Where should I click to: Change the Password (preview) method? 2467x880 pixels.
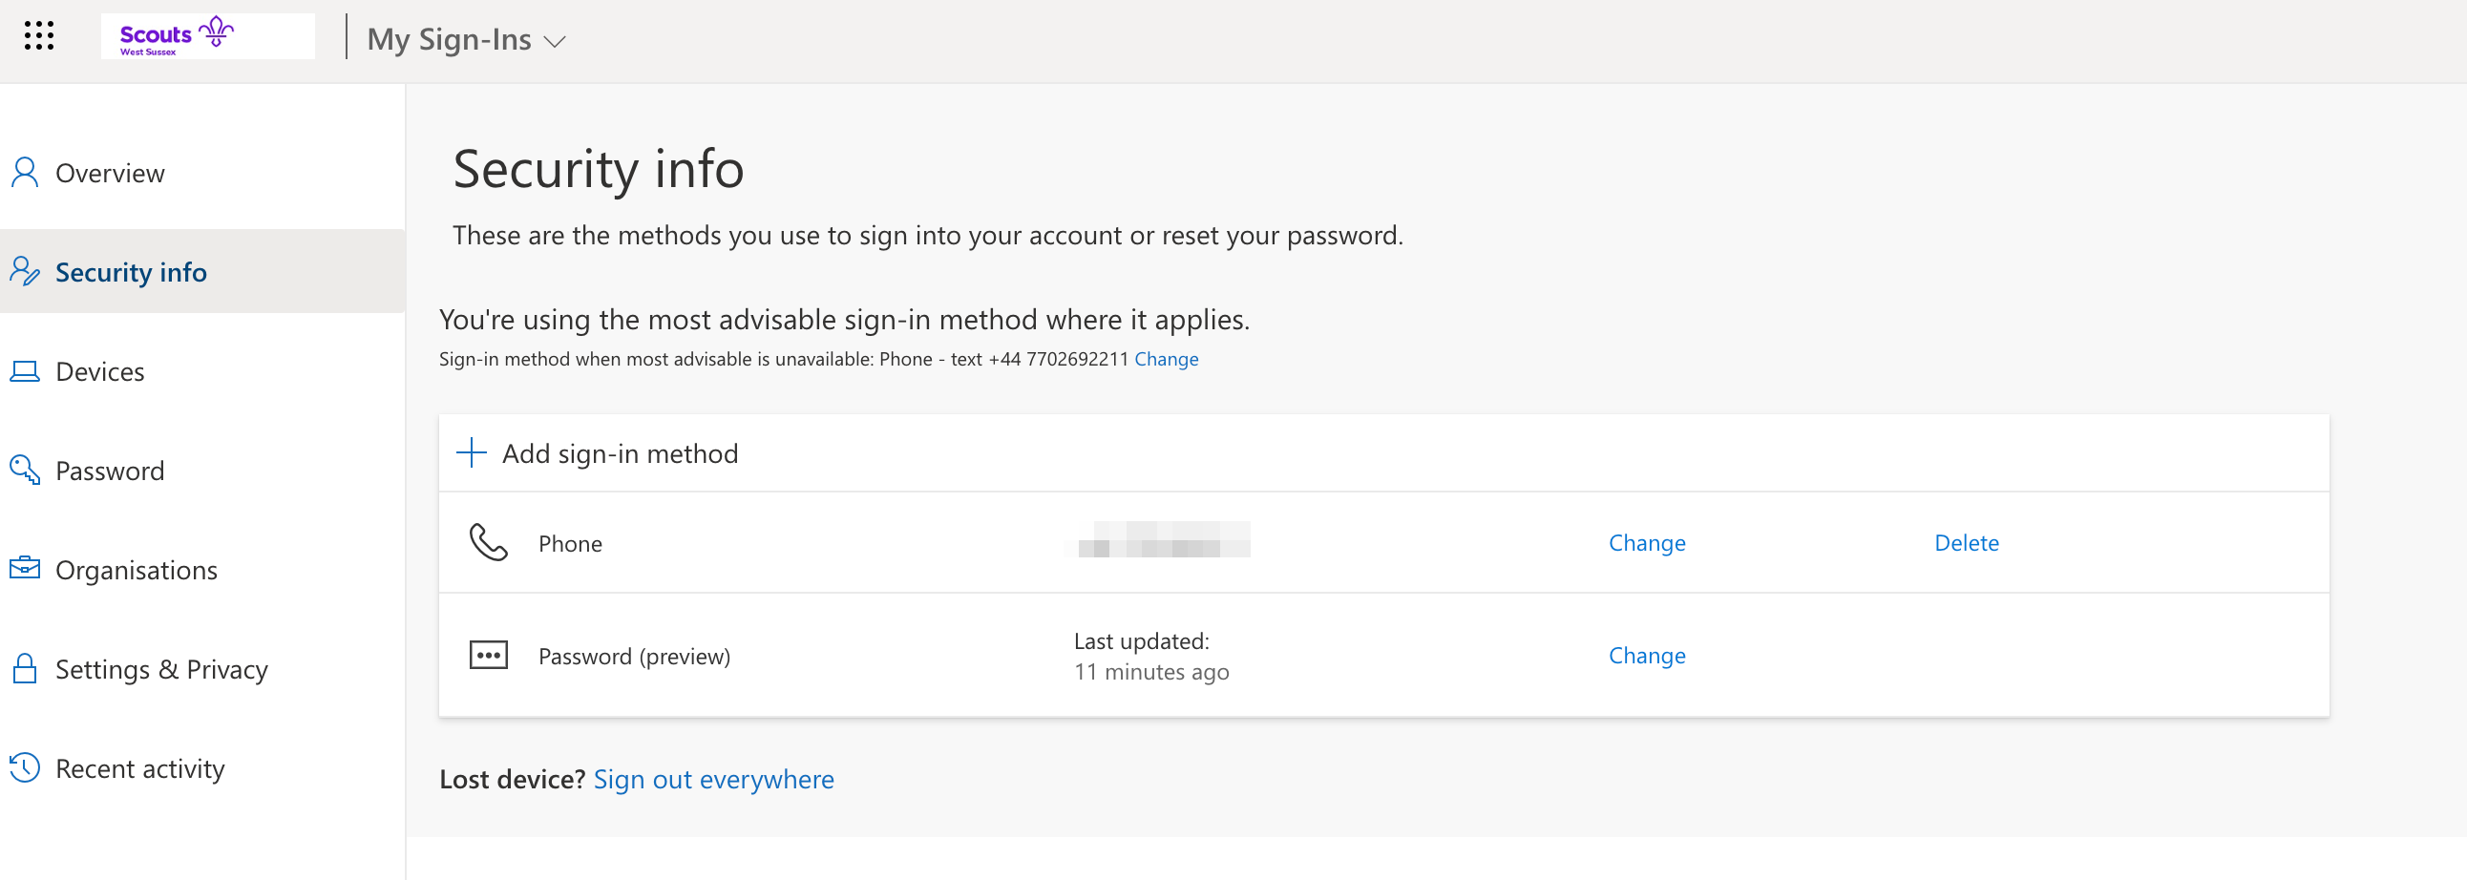(1646, 656)
